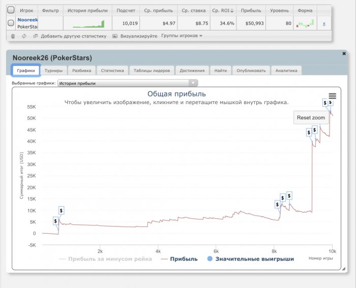Open the Найти tab
Viewport: 356px width, 288px height.
coord(221,71)
